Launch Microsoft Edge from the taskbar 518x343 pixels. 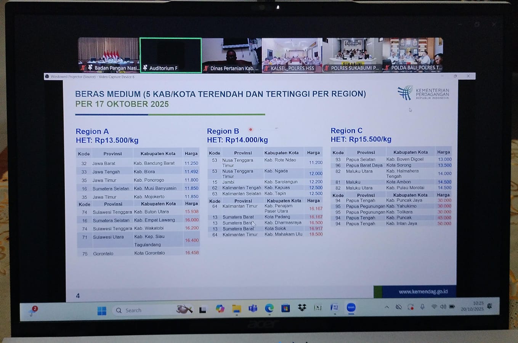[x=269, y=308]
